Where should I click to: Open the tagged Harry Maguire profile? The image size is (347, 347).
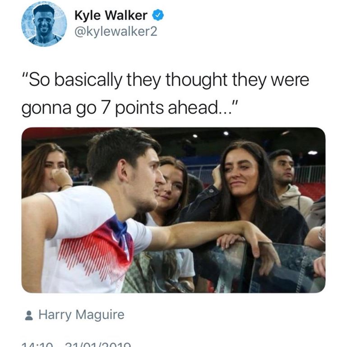click(81, 315)
